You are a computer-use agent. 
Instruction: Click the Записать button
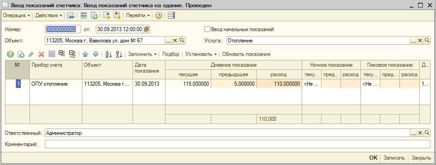pos(394,158)
